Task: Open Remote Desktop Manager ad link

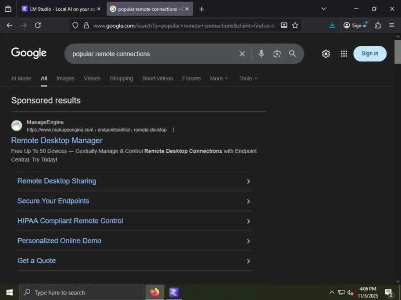Action: [x=57, y=141]
